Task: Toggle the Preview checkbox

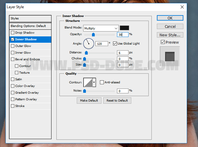Action: 163,42
